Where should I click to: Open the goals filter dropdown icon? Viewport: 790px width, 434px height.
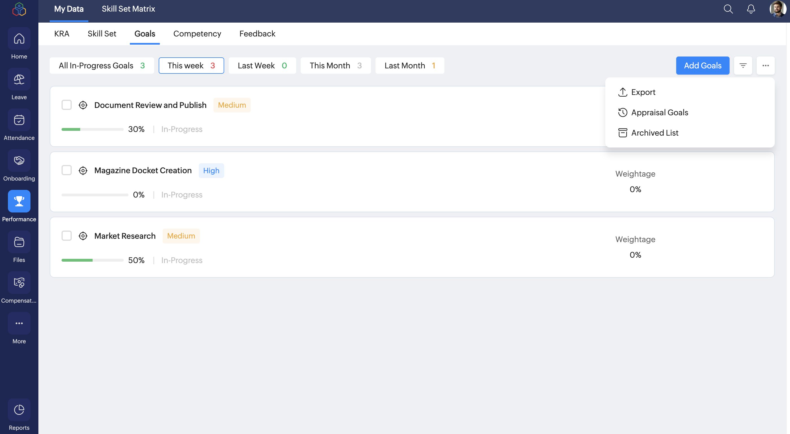click(x=743, y=65)
